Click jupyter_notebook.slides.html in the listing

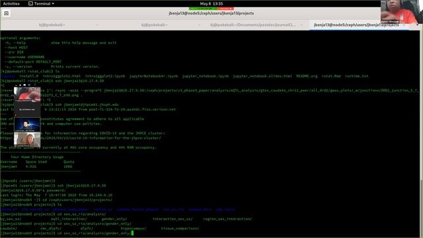click(x=262, y=76)
